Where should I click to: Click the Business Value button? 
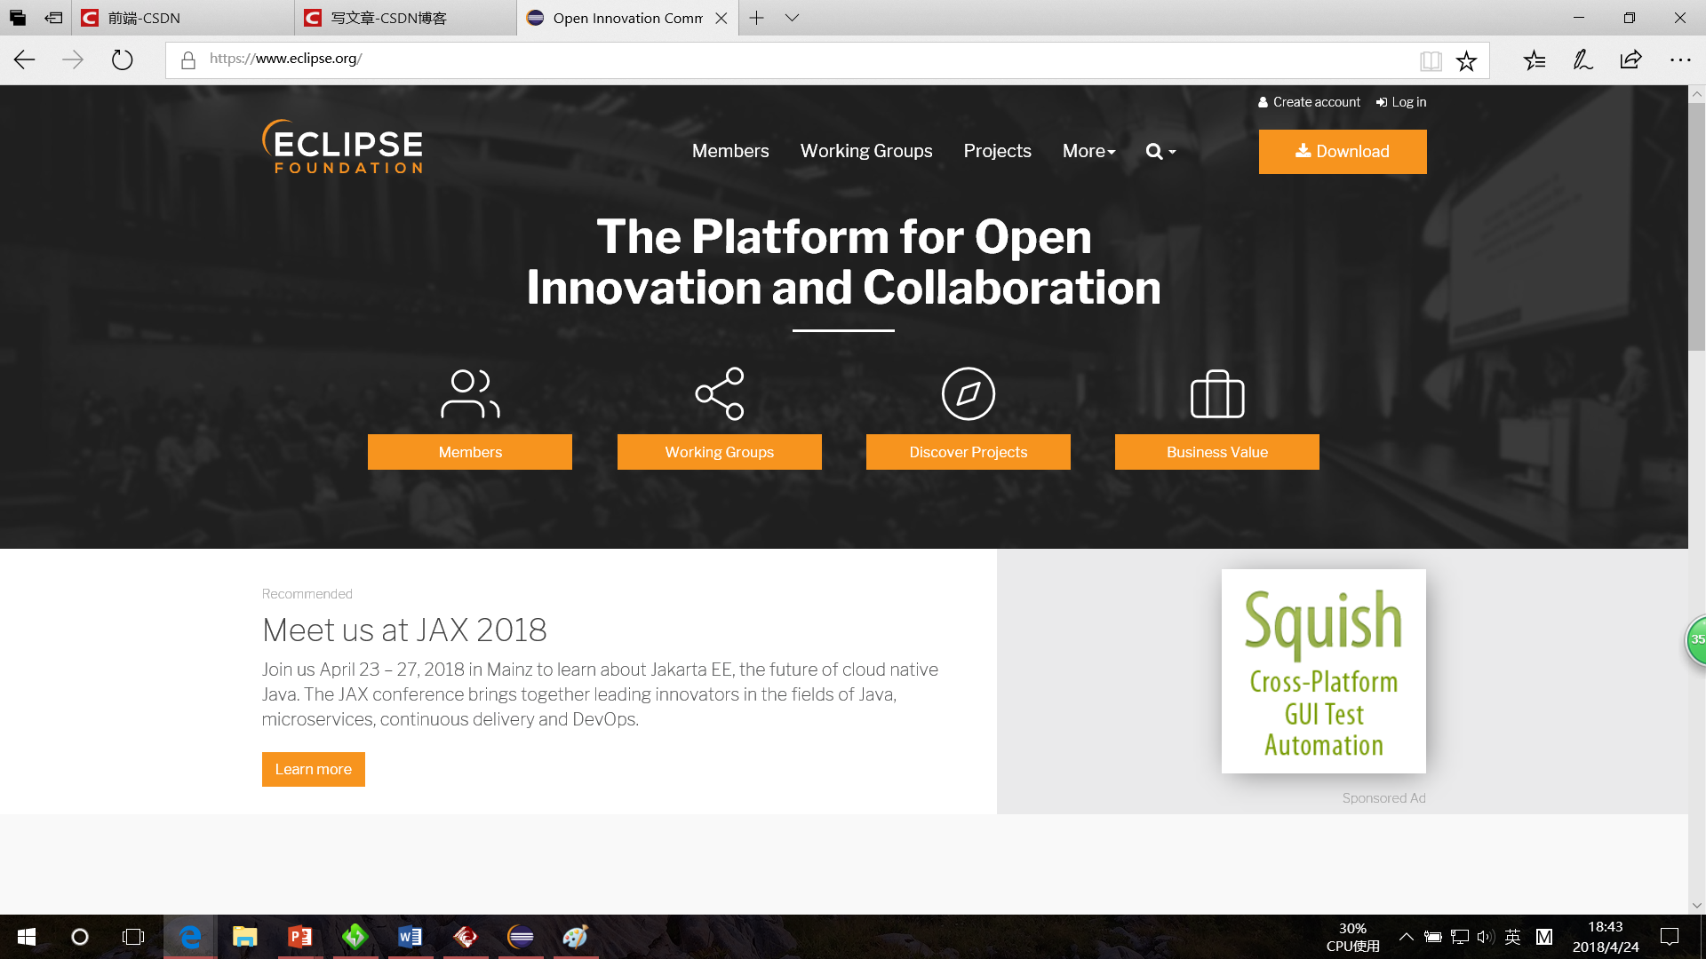[1216, 452]
